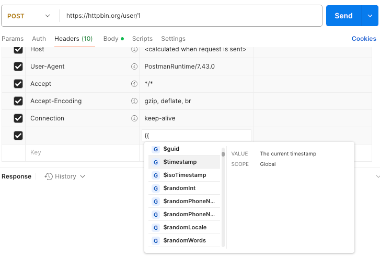Click the info icon beside Accept-Encoding
Screen dimensions: 380x256
pos(134,101)
